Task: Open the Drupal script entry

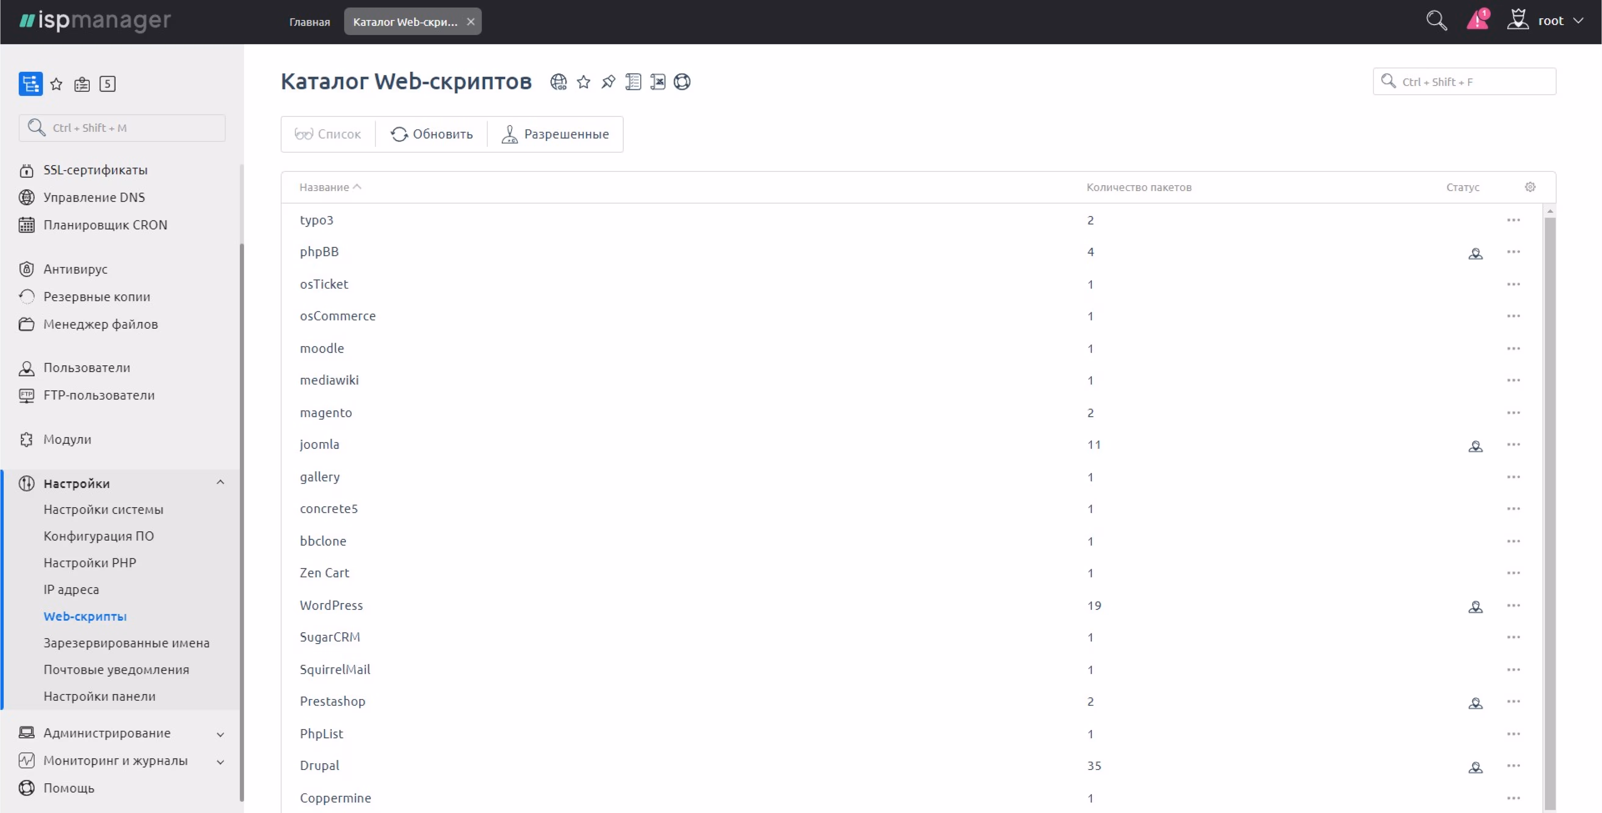Action: pyautogui.click(x=320, y=765)
